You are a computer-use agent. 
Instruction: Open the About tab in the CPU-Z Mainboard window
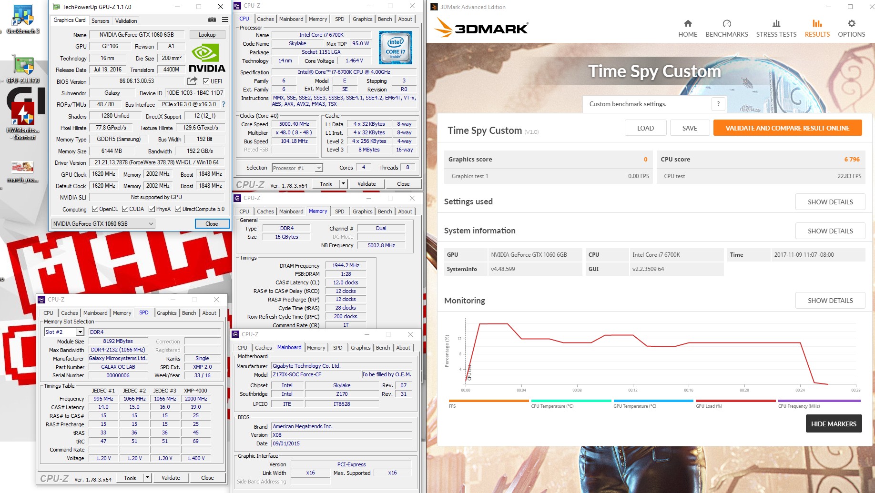403,348
